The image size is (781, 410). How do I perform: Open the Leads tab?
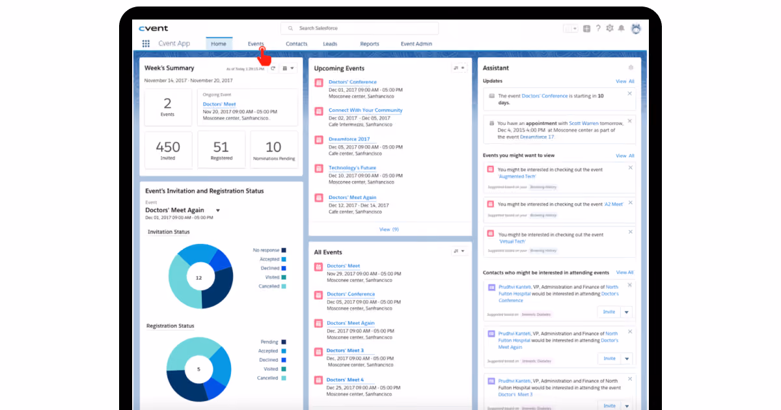[330, 44]
